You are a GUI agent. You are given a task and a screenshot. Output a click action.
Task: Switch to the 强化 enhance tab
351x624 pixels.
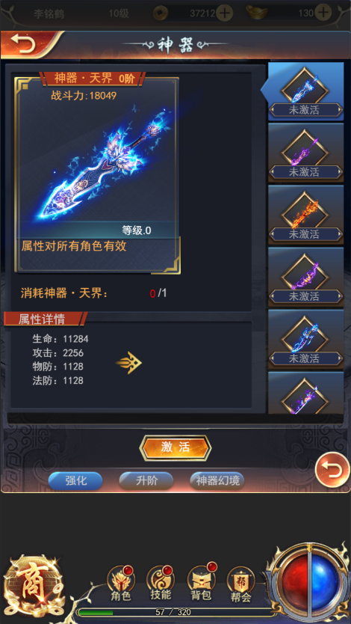tap(75, 481)
